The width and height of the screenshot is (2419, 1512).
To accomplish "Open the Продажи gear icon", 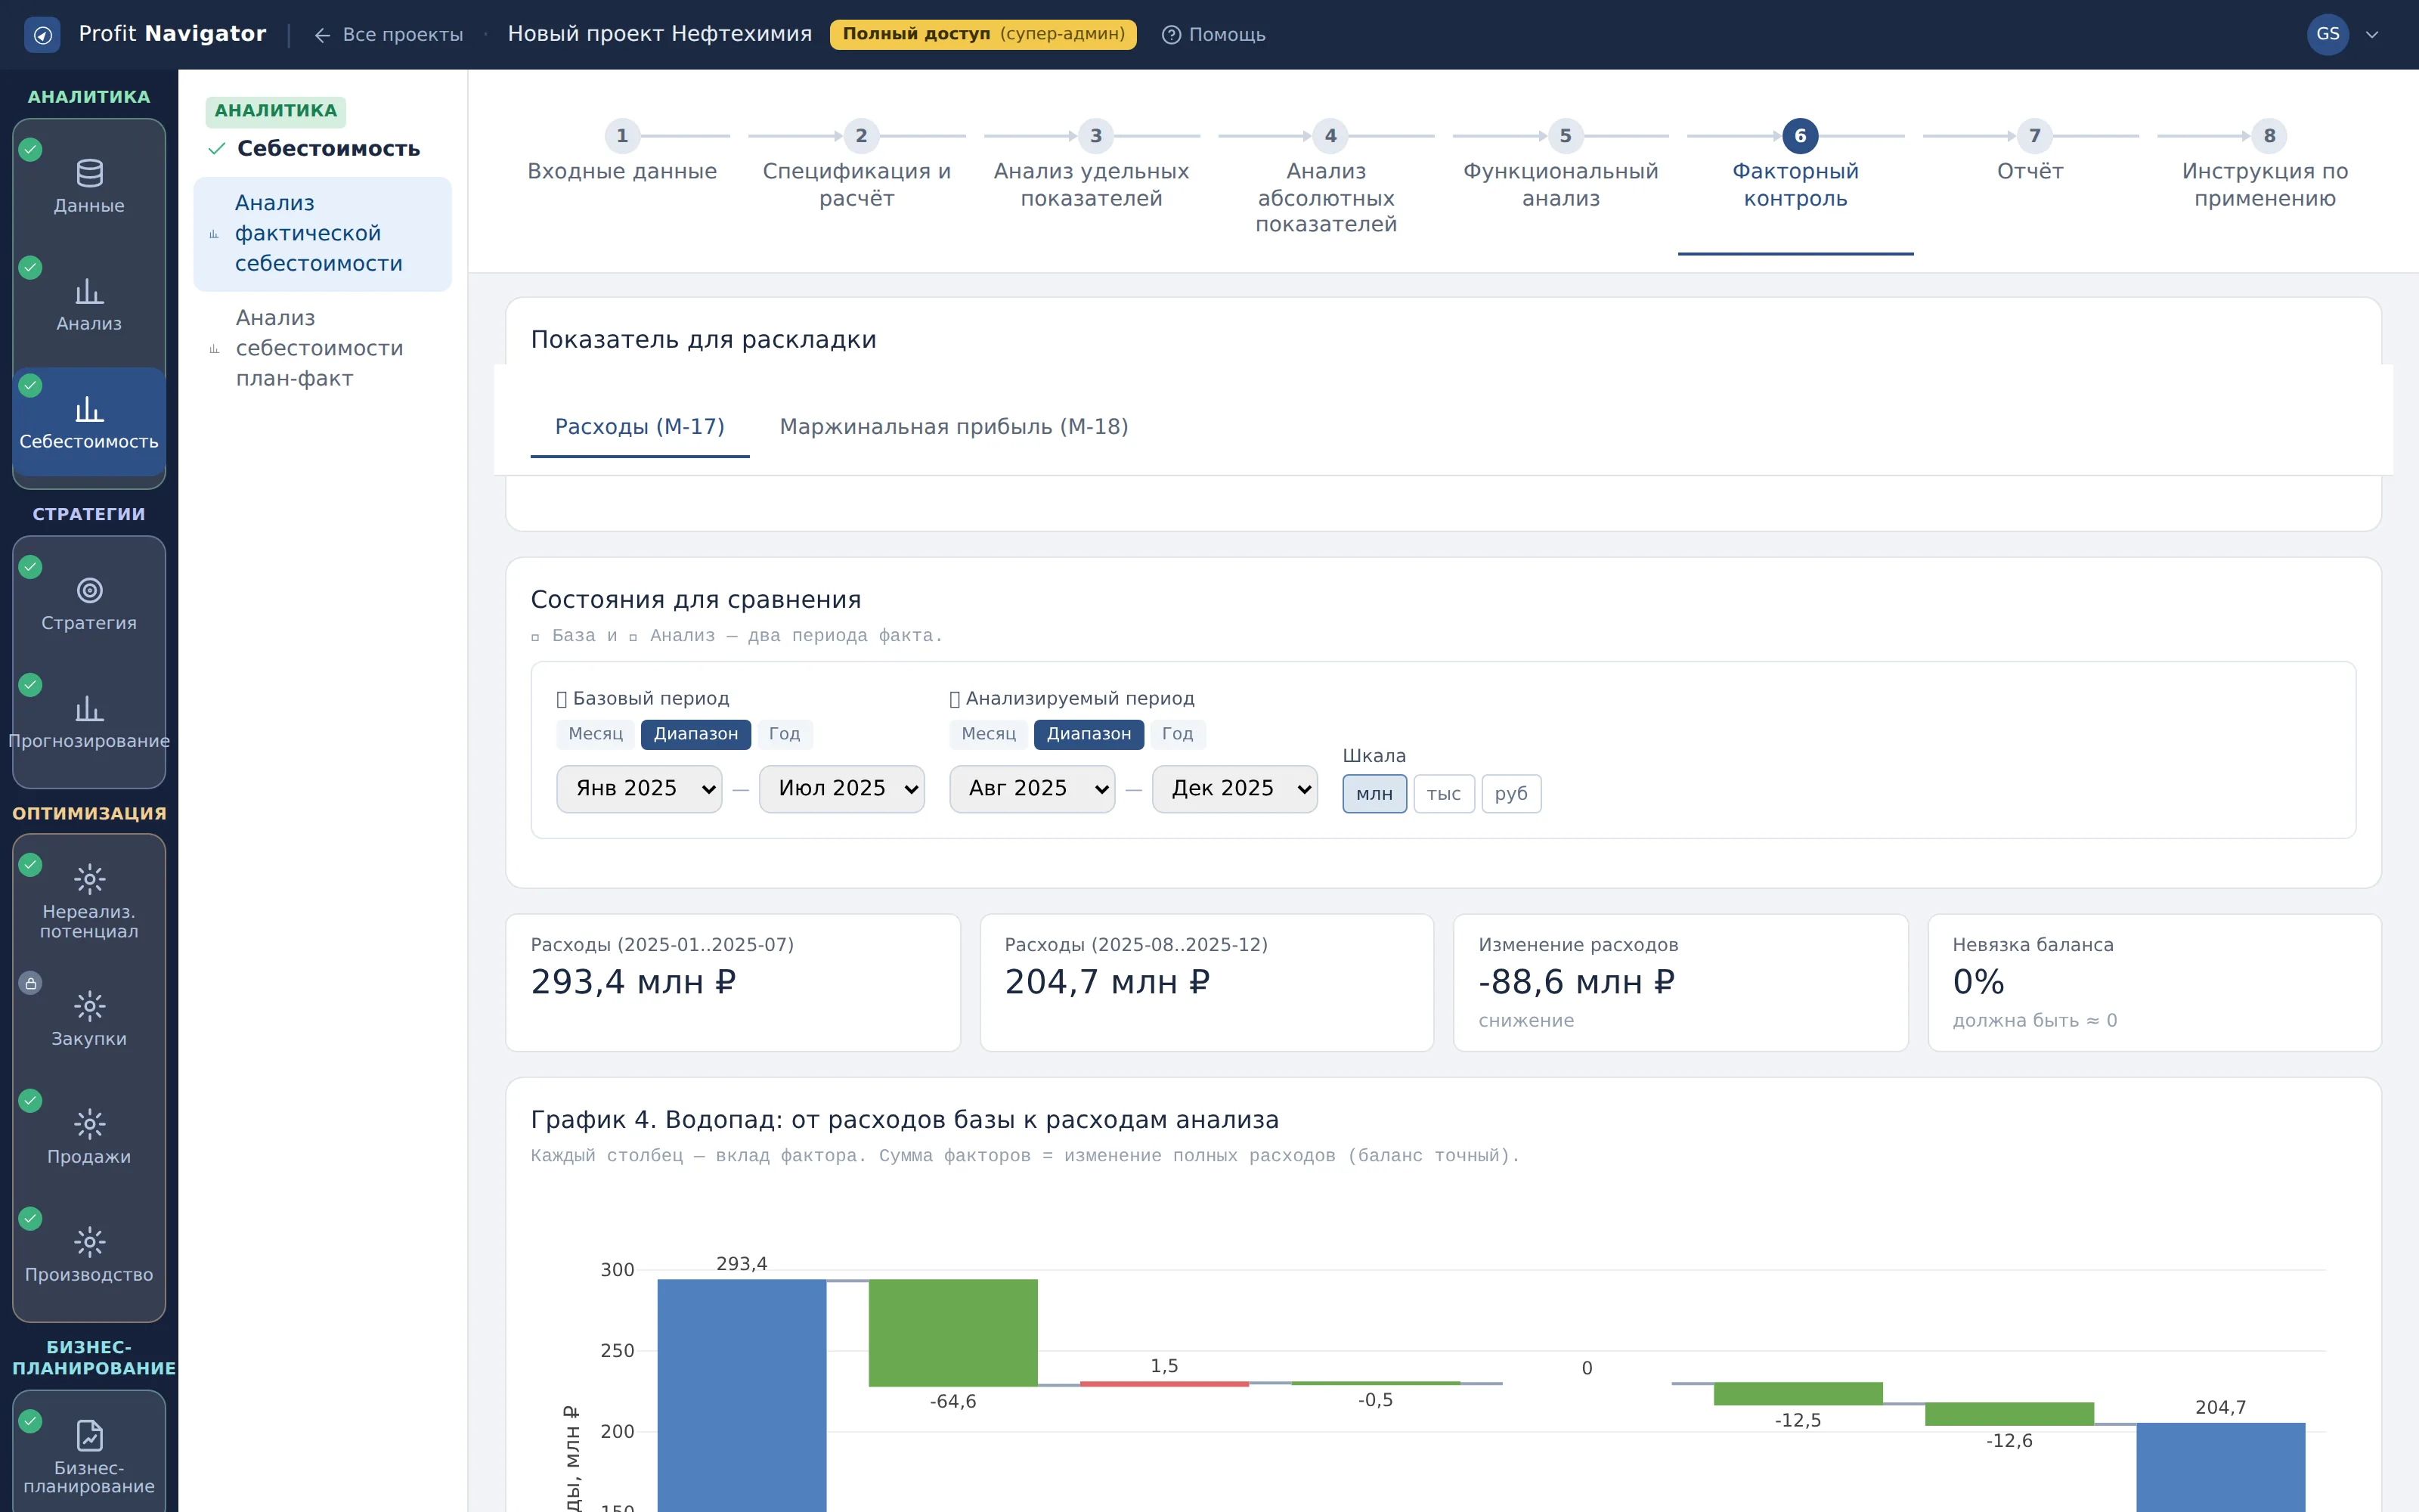I will pos(89,1124).
